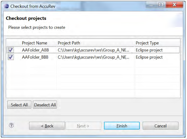Click the AAFolder_ABB project path cell
The height and width of the screenshot is (139, 187).
tap(93, 50)
